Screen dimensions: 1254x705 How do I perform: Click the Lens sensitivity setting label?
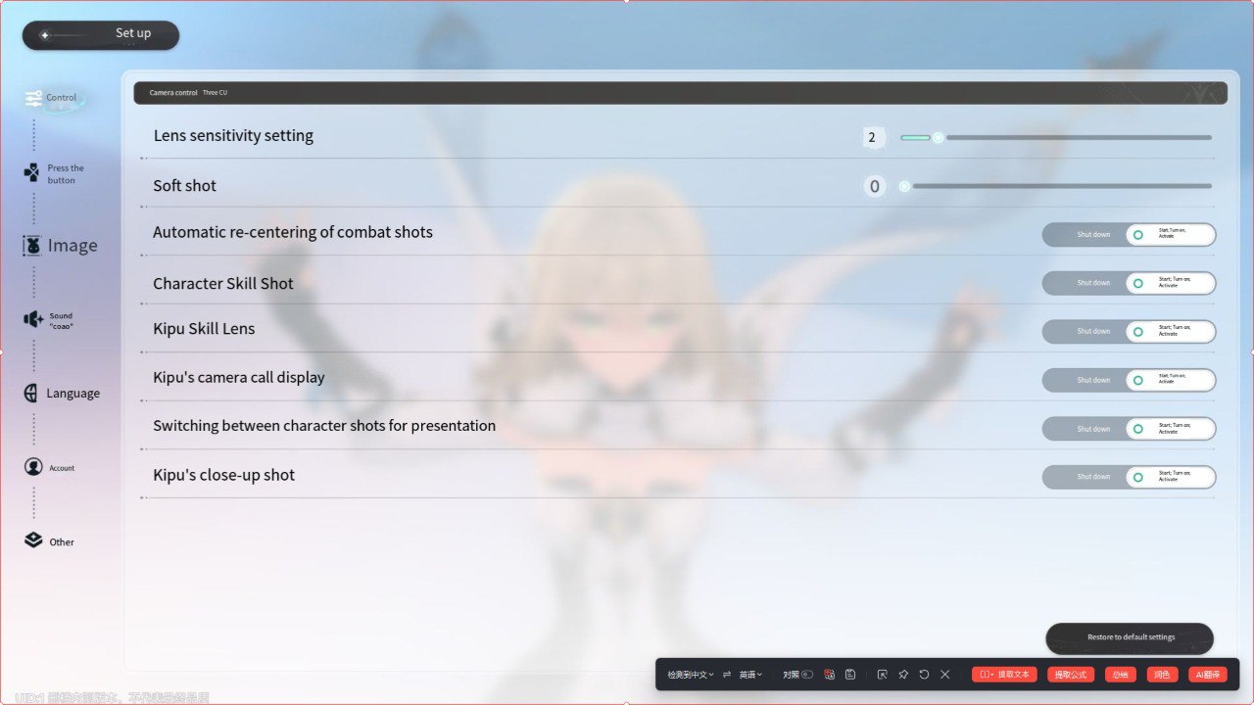click(x=233, y=136)
